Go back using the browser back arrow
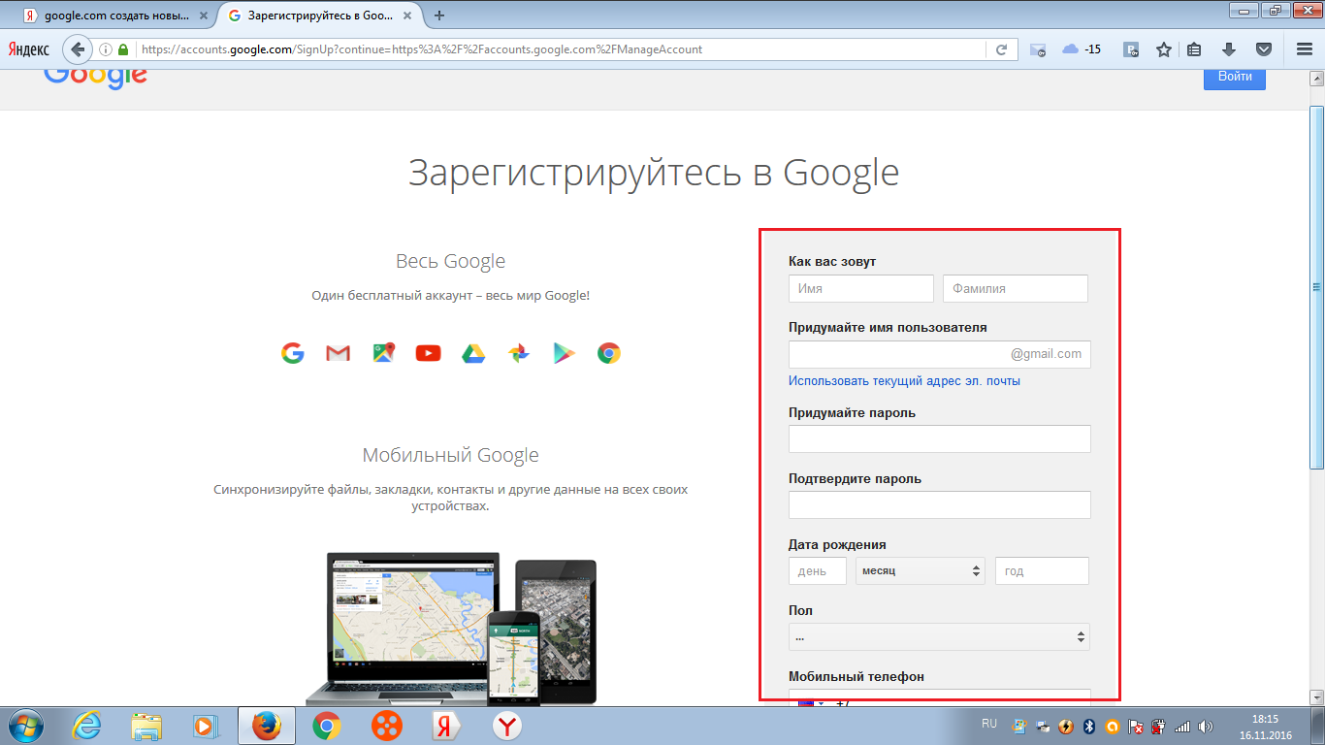This screenshot has height=745, width=1325. point(79,49)
